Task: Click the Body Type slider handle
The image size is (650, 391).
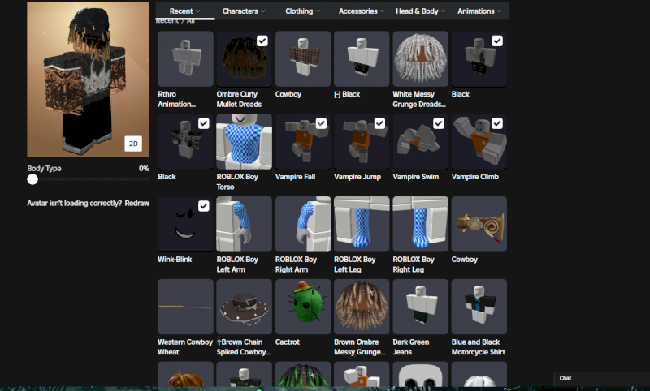Action: (x=32, y=179)
